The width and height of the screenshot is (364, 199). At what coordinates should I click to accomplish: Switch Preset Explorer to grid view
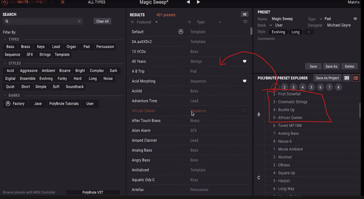click(x=346, y=78)
